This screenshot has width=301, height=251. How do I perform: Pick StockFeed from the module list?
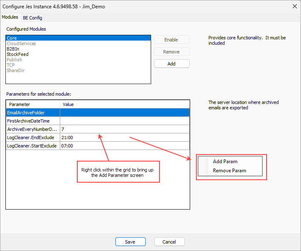[17, 54]
